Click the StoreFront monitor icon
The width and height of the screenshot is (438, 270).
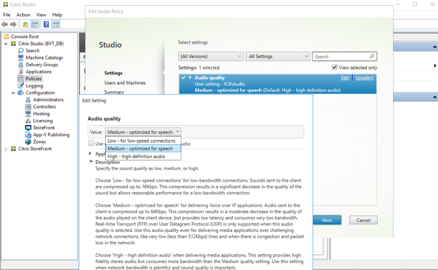[28, 128]
